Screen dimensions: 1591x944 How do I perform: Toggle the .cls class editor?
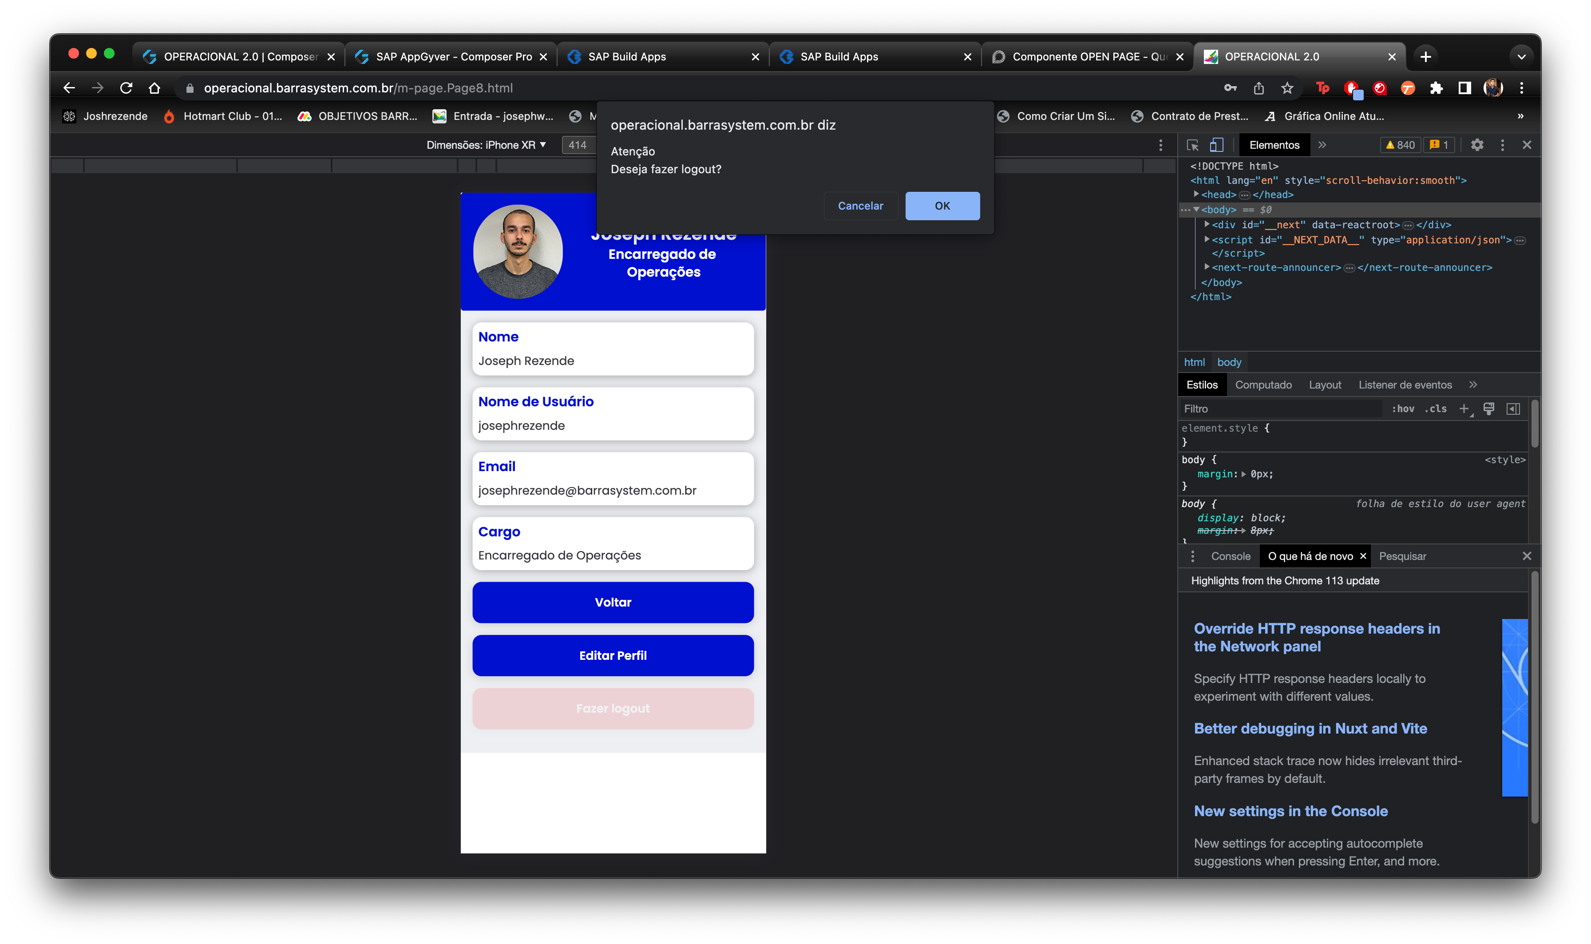[x=1435, y=409]
